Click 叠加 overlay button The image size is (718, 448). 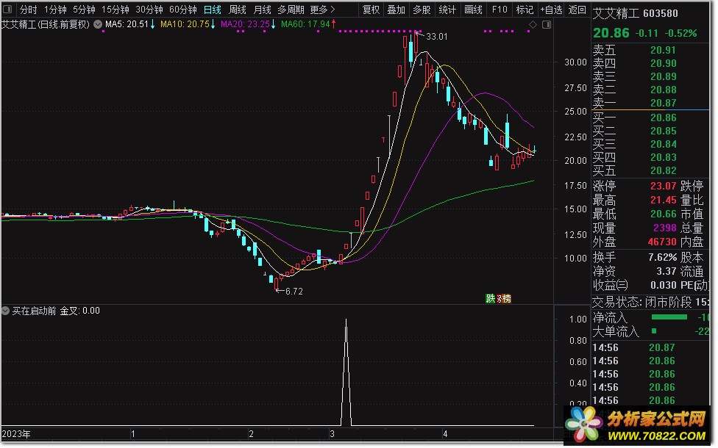coord(396,10)
